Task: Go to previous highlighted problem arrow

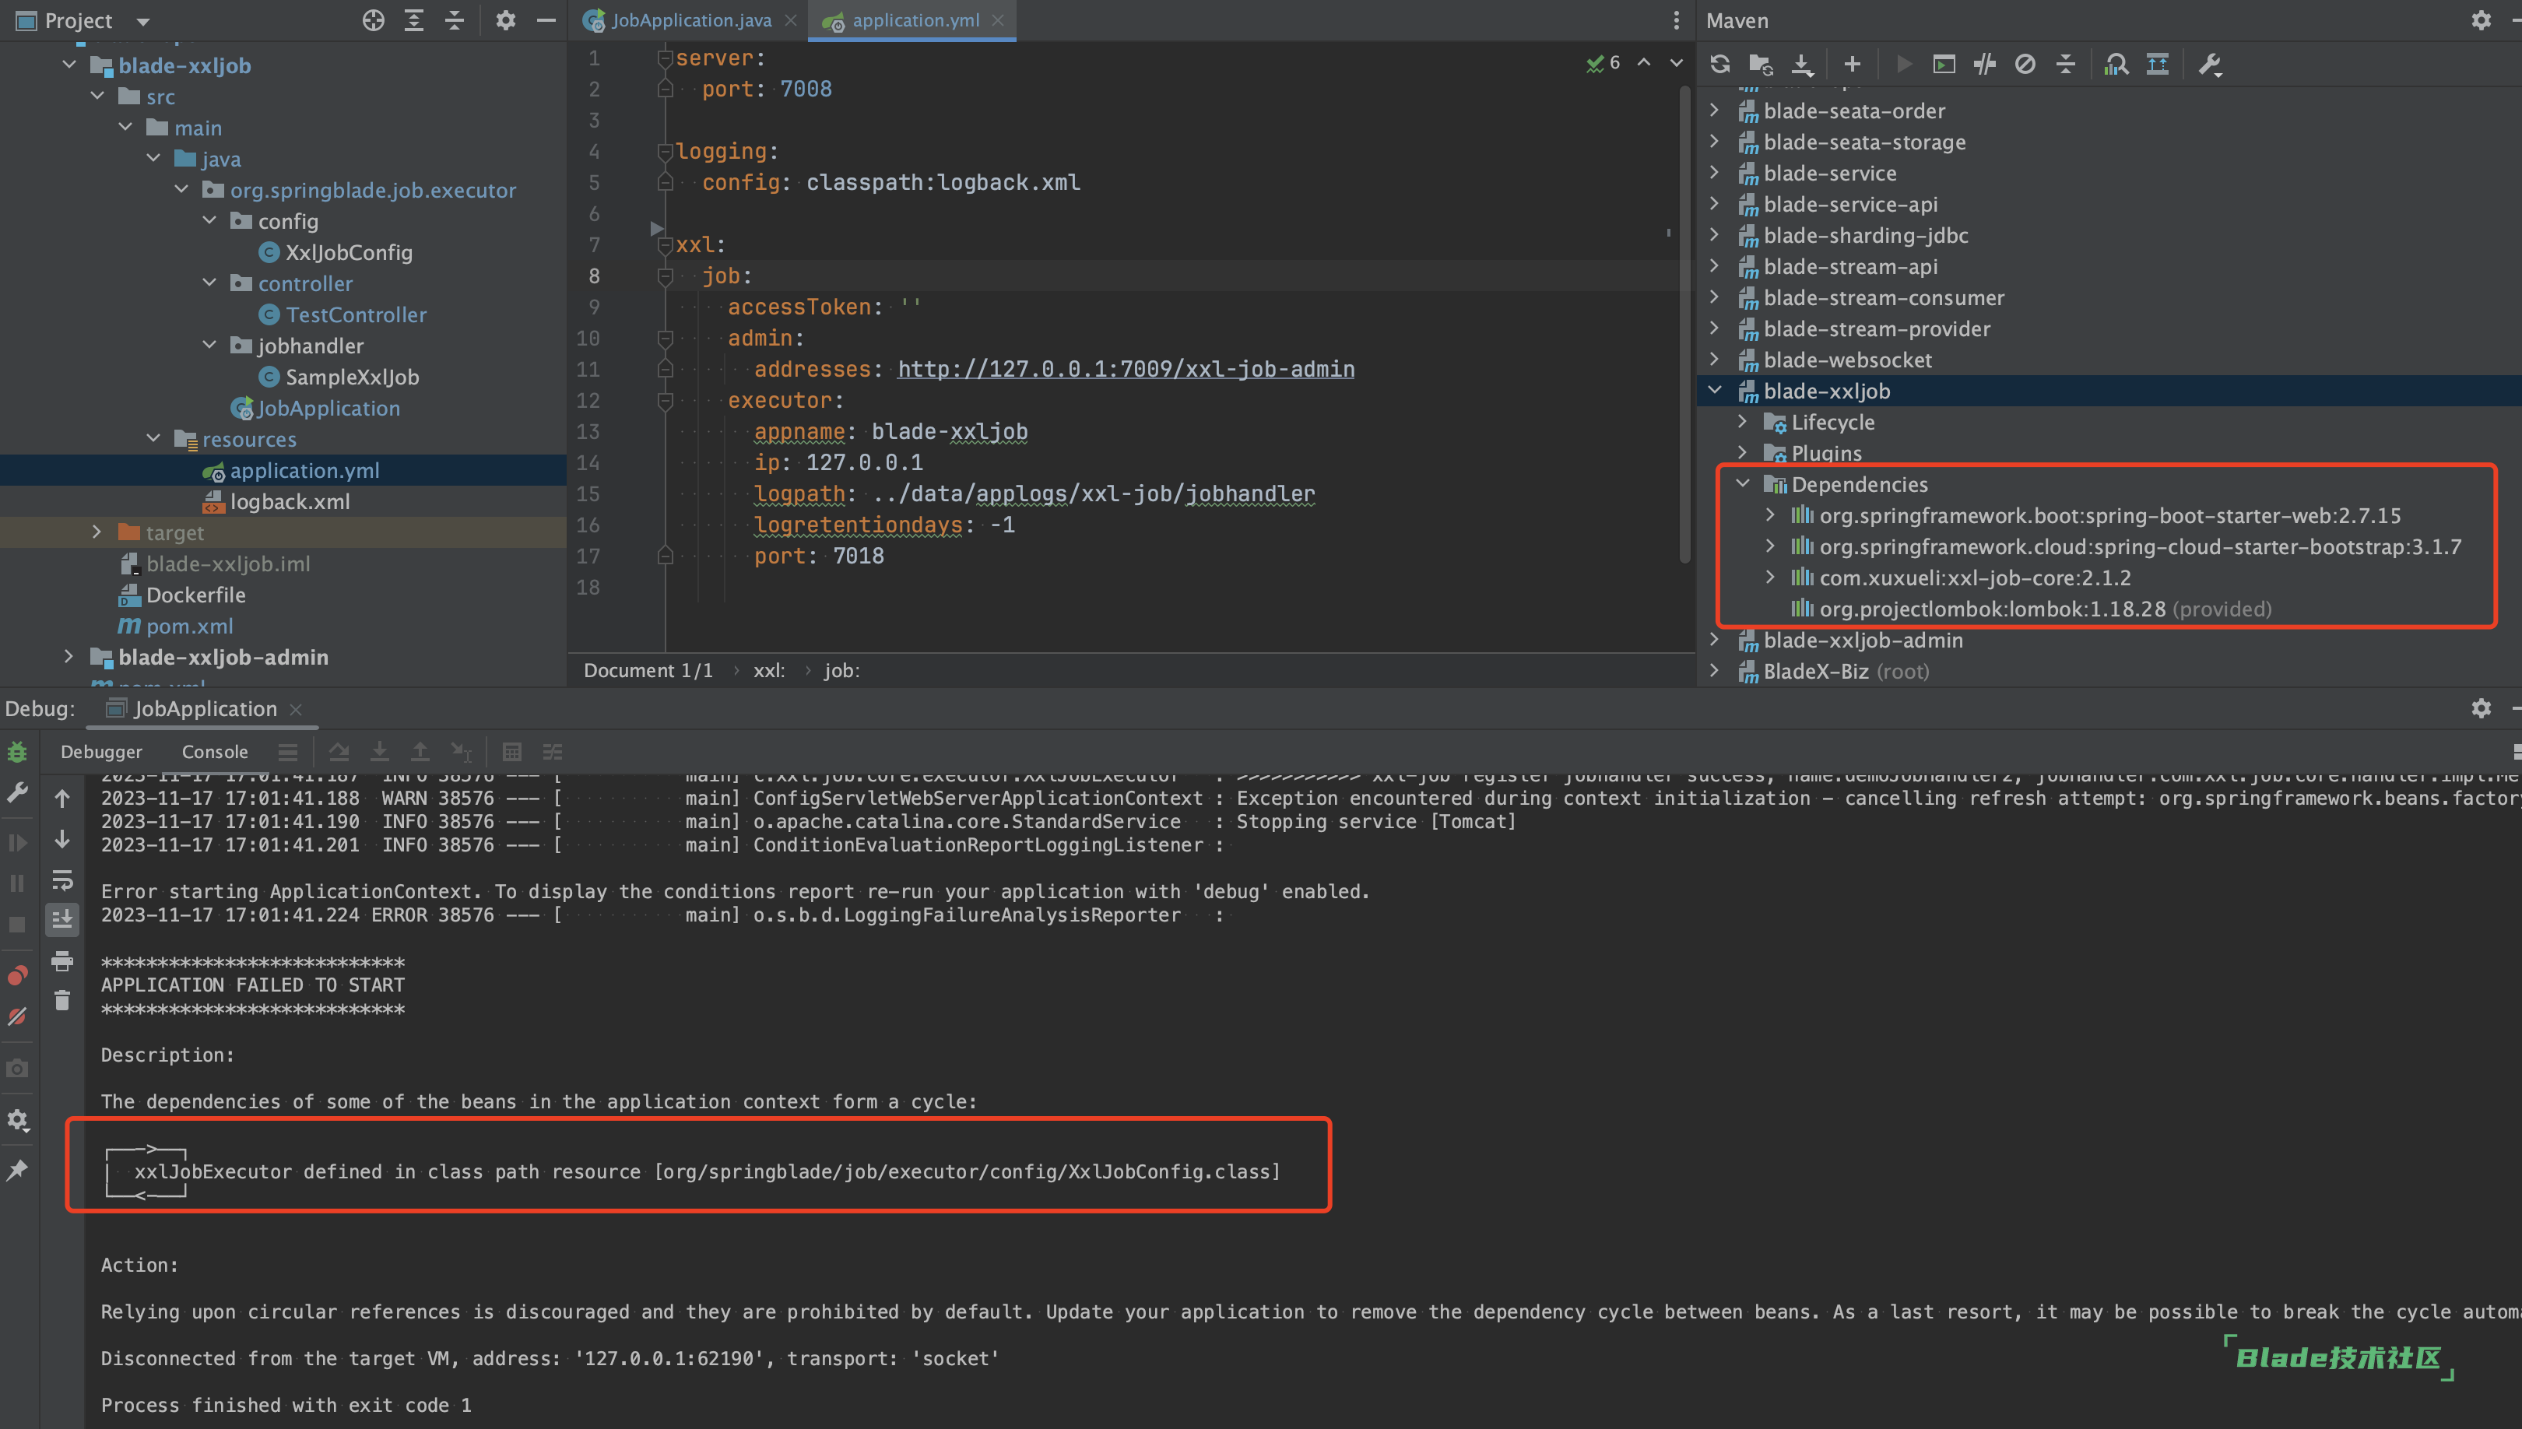Action: (x=1644, y=63)
